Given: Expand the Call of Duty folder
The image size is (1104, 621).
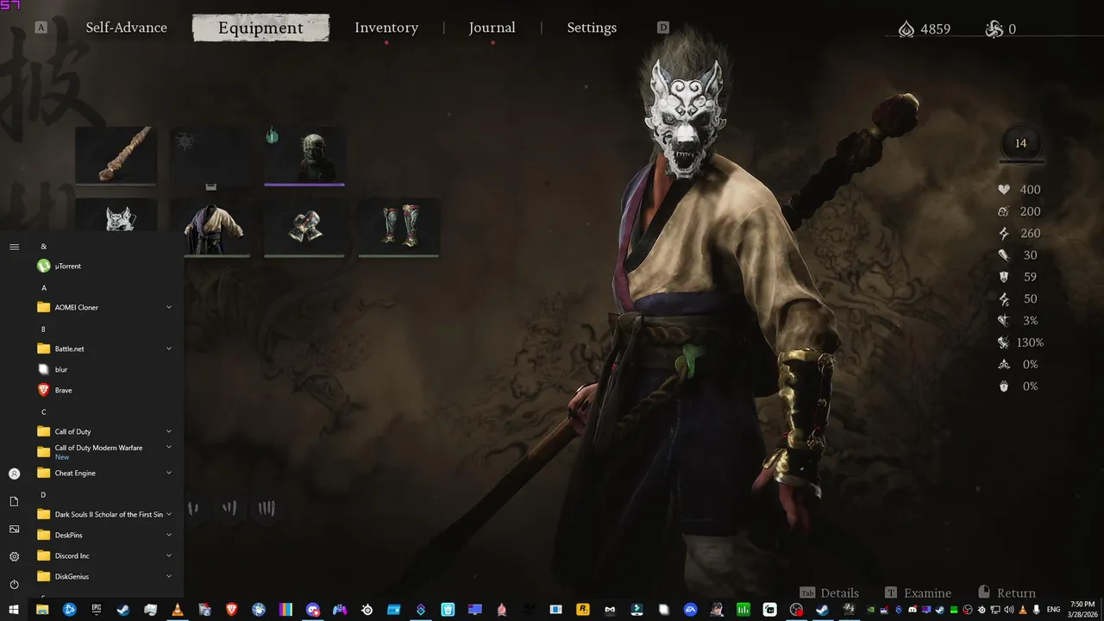Looking at the screenshot, I should [103, 431].
